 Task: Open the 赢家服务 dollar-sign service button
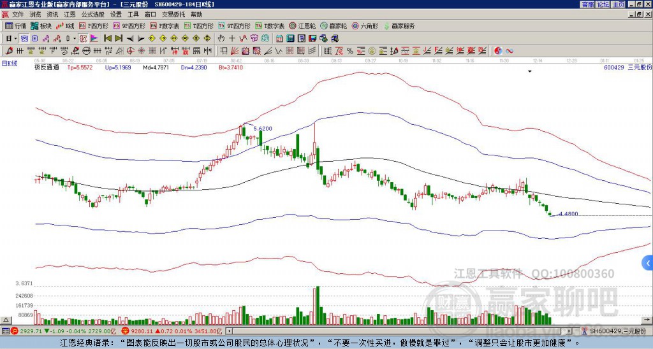[399, 26]
